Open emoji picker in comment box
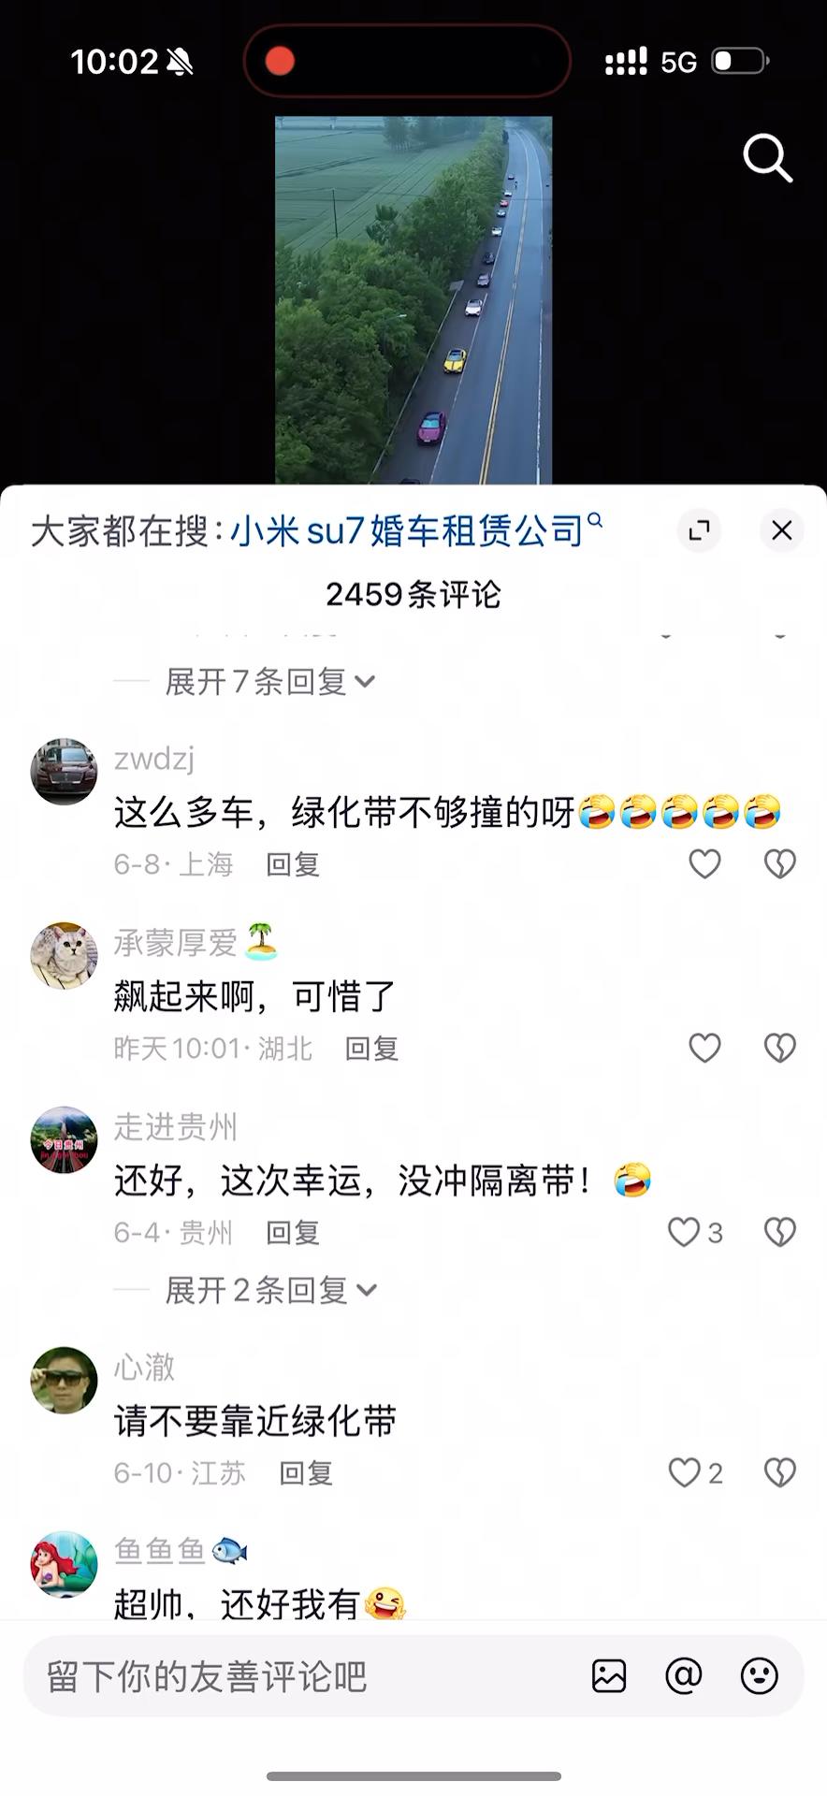827x1796 pixels. pos(759,1676)
